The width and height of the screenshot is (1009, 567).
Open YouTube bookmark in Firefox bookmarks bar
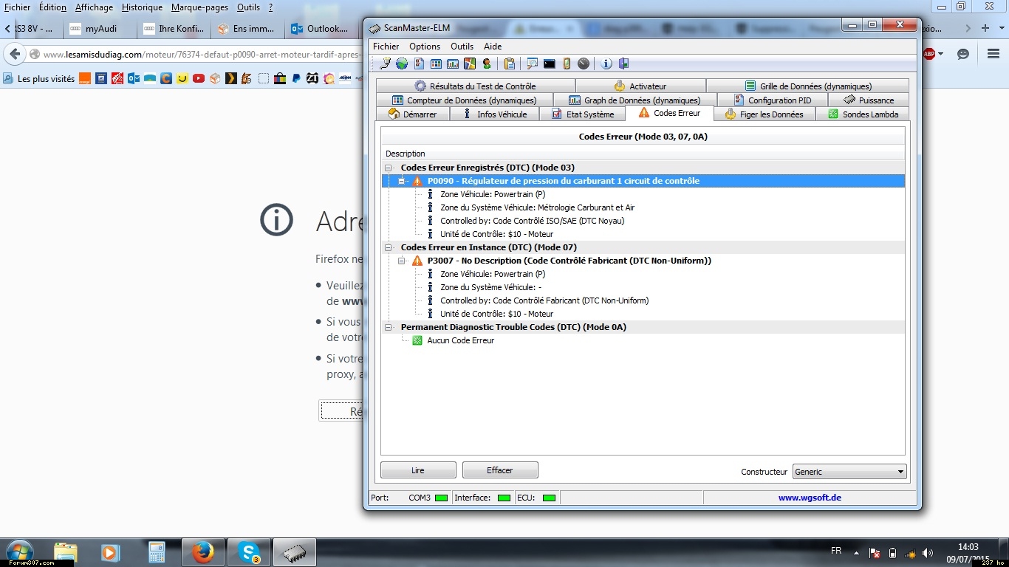pyautogui.click(x=199, y=78)
